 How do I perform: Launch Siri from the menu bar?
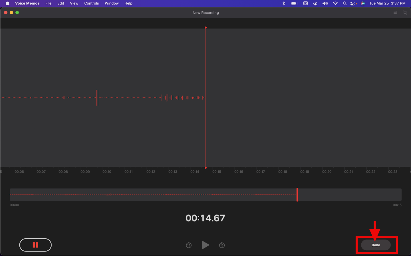363,3
